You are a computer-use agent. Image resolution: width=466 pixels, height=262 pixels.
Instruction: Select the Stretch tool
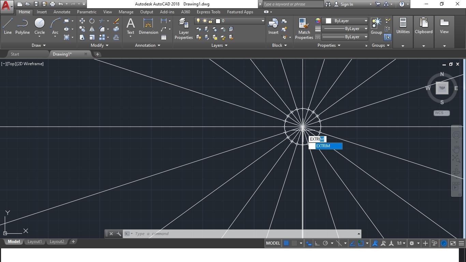click(82, 37)
